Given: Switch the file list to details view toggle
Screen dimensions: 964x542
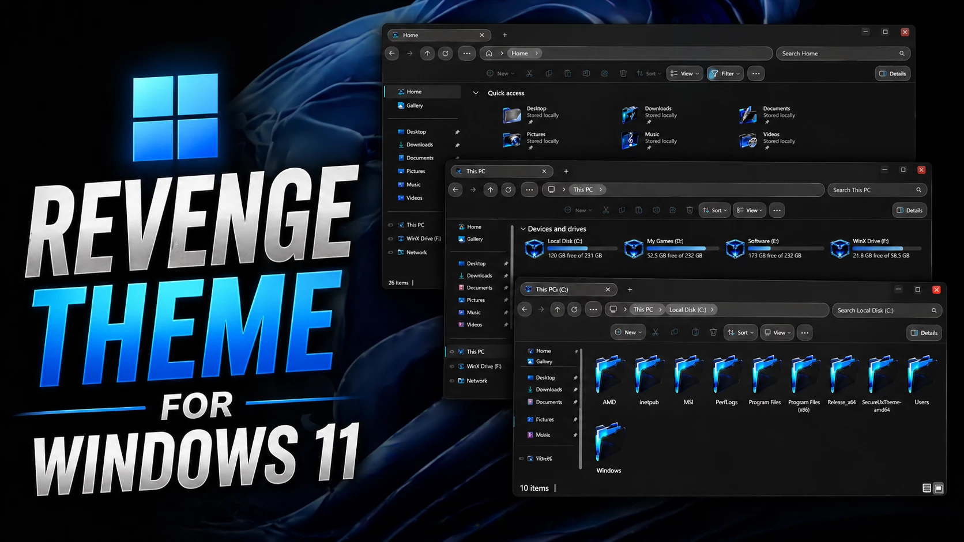Looking at the screenshot, I should (x=927, y=488).
